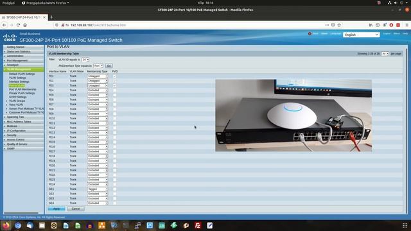Open a new browser tab with plus
The height and width of the screenshot is (231, 411).
(51, 17)
